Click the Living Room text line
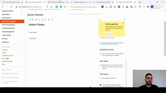The width and height of the screenshot is (166, 93). pos(33,38)
